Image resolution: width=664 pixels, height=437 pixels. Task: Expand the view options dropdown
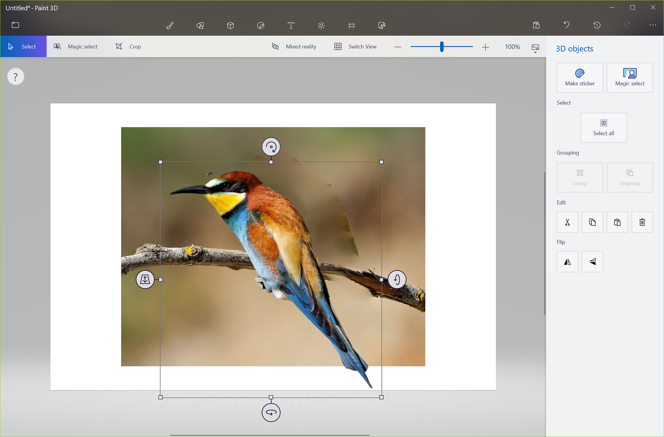coord(535,48)
